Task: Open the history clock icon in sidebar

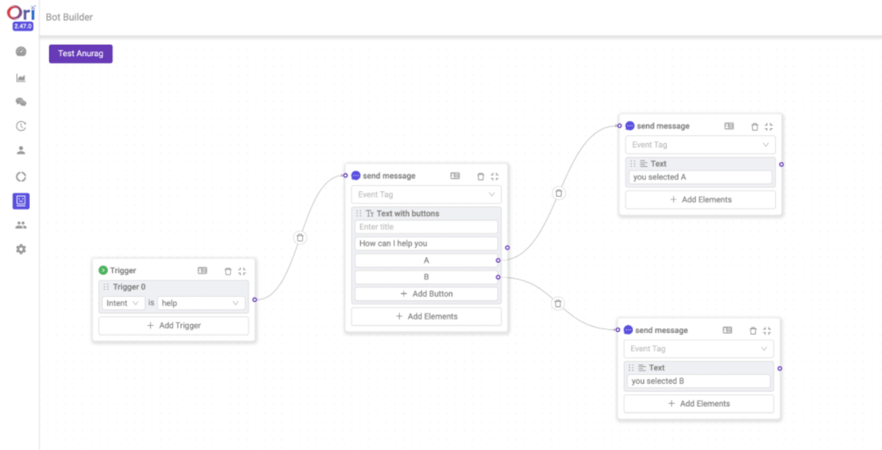Action: pos(21,126)
